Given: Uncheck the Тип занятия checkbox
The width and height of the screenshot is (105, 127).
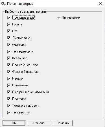Looking at the screenshot, I should coord(9,112).
